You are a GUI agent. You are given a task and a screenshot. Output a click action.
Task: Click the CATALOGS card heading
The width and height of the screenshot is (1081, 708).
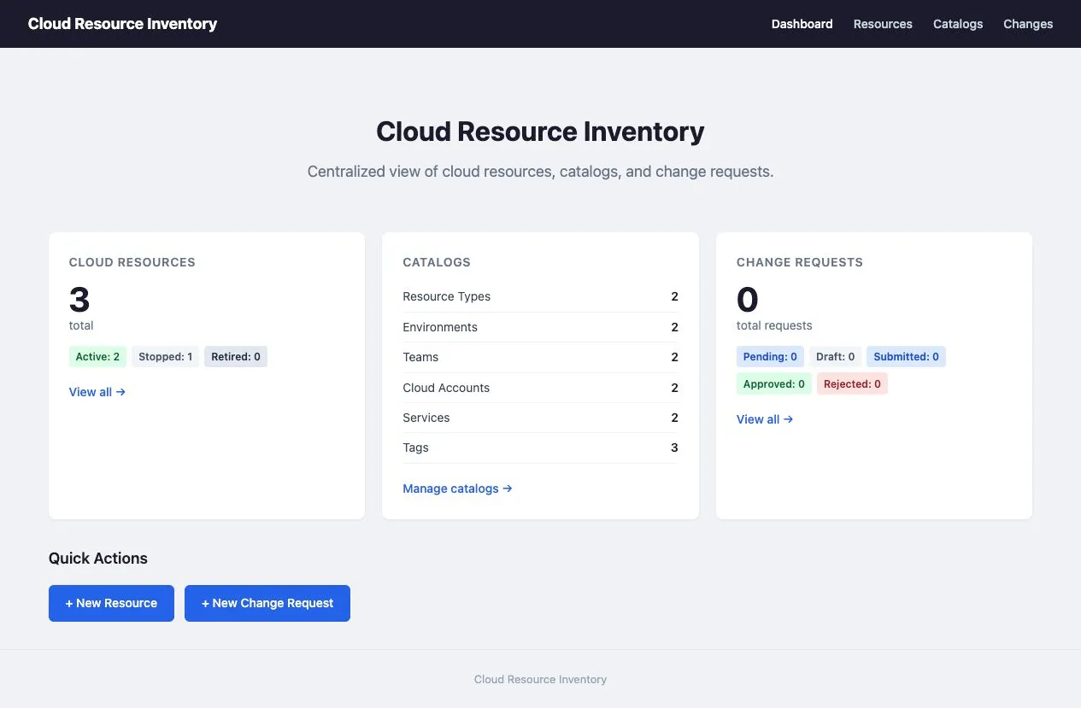coord(437,262)
